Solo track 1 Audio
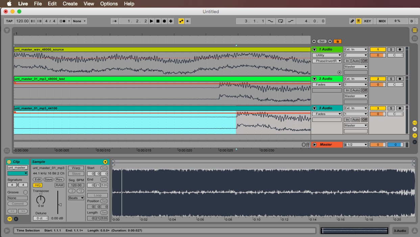 (x=391, y=50)
